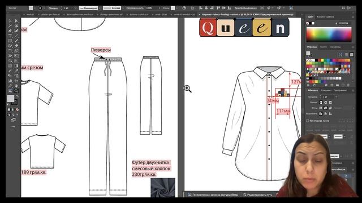Open the Градиент panel tab
The height and width of the screenshot is (203, 362).
click(x=326, y=90)
